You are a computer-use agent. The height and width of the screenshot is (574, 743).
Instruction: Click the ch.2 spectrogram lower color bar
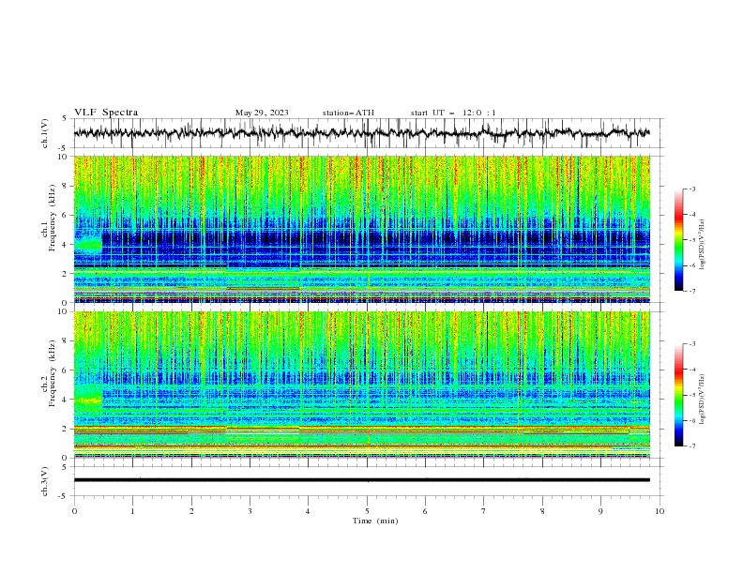click(x=679, y=395)
